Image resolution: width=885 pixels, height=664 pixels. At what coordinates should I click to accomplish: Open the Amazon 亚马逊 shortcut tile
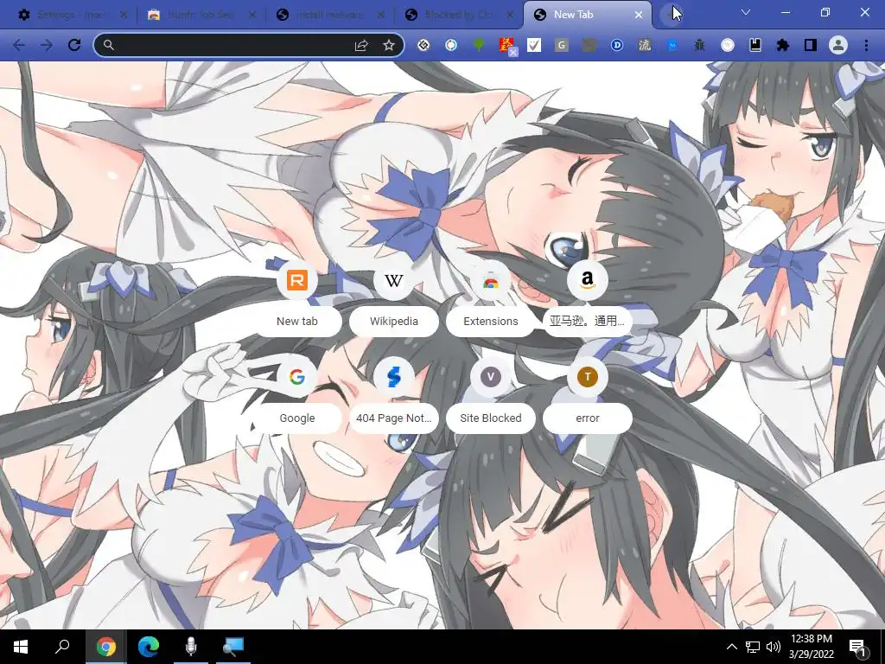[587, 299]
